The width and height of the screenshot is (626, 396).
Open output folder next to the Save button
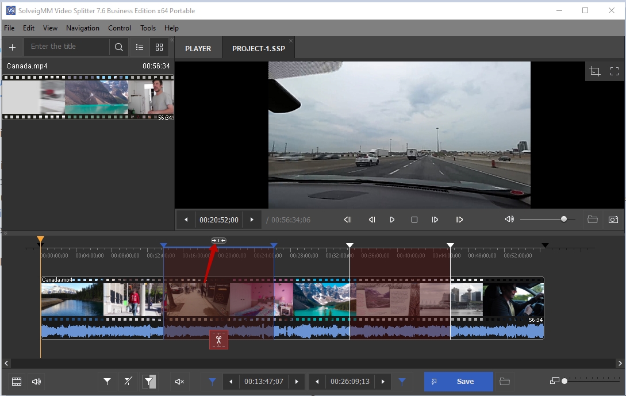pyautogui.click(x=505, y=381)
